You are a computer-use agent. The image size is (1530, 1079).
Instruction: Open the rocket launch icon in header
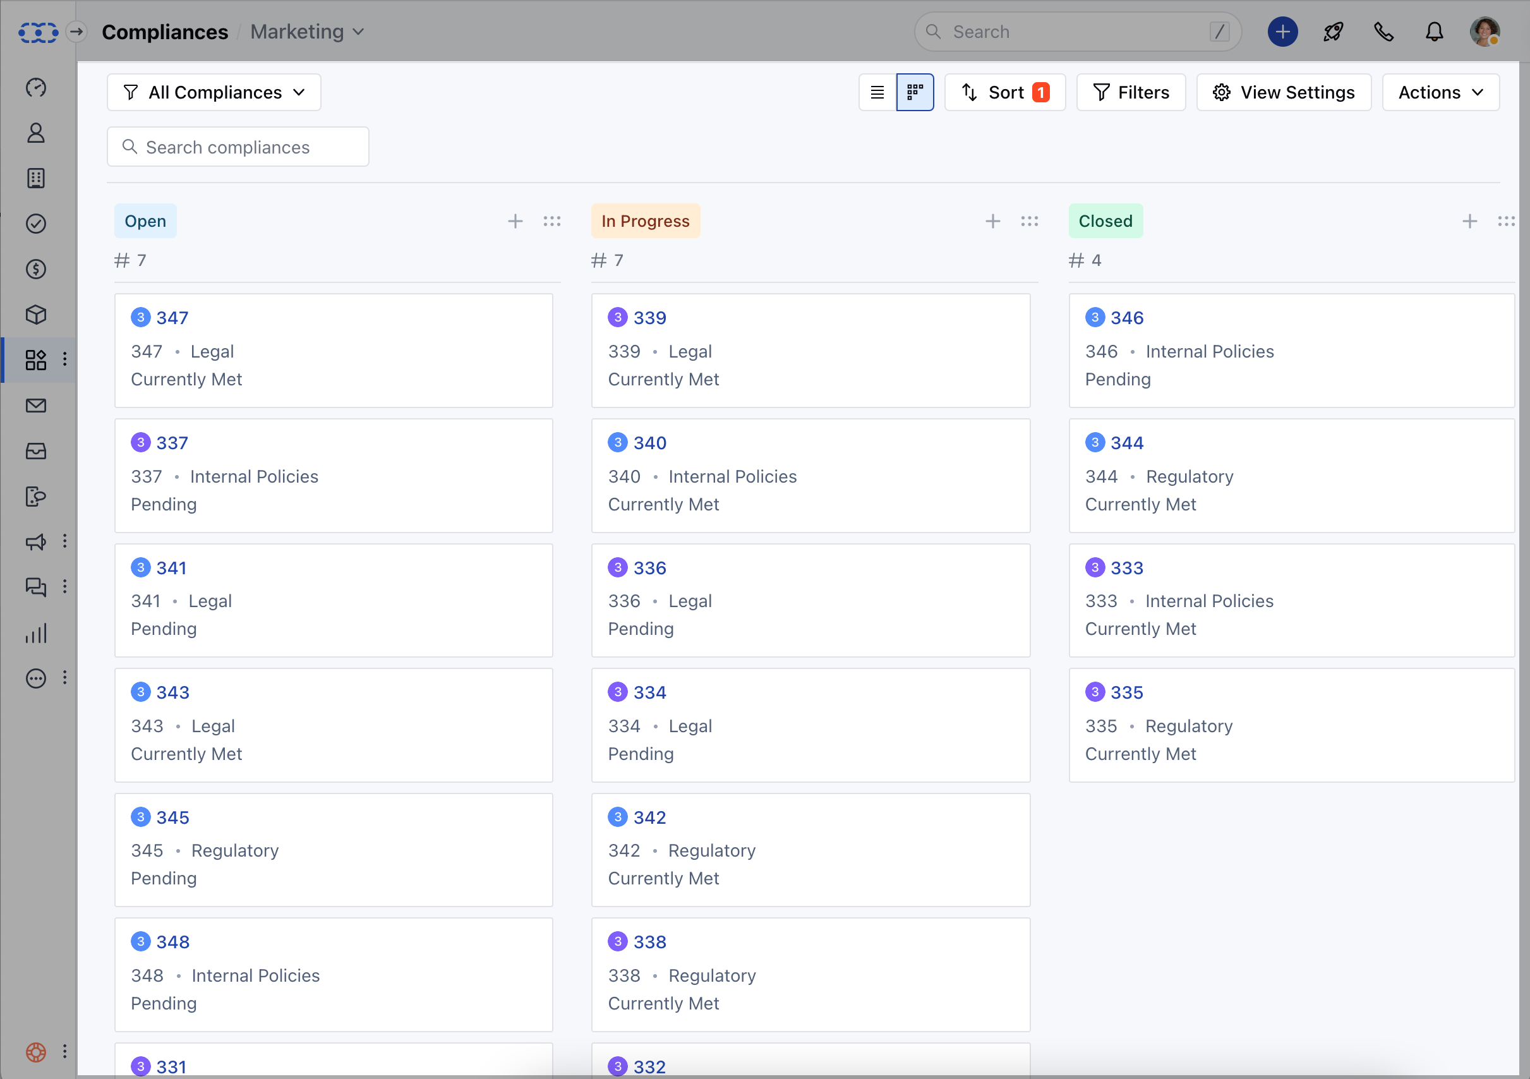pos(1334,32)
